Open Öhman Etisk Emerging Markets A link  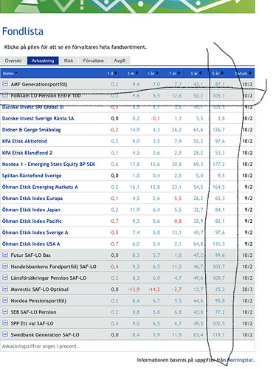(x=40, y=187)
